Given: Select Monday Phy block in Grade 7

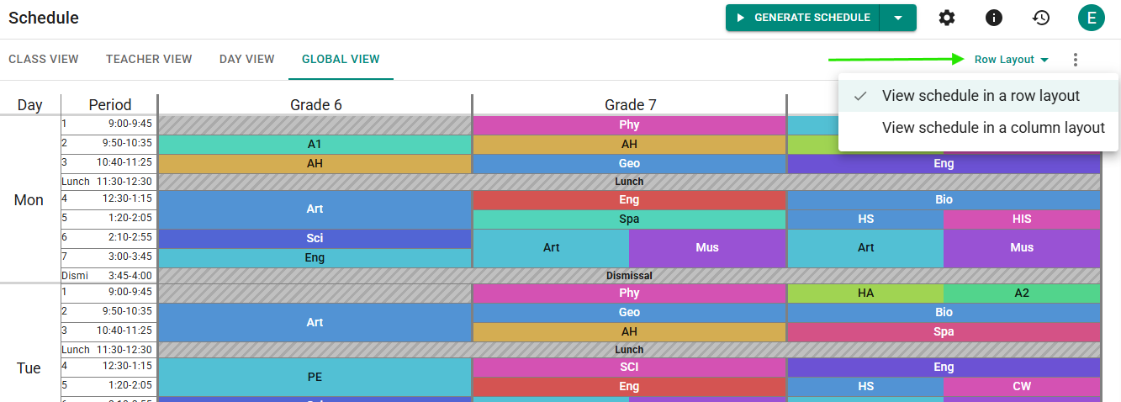Looking at the screenshot, I should click(629, 125).
